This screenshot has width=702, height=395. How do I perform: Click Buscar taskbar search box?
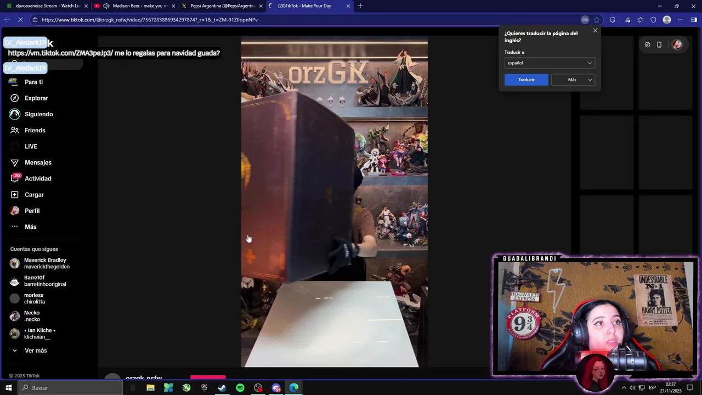click(x=70, y=388)
